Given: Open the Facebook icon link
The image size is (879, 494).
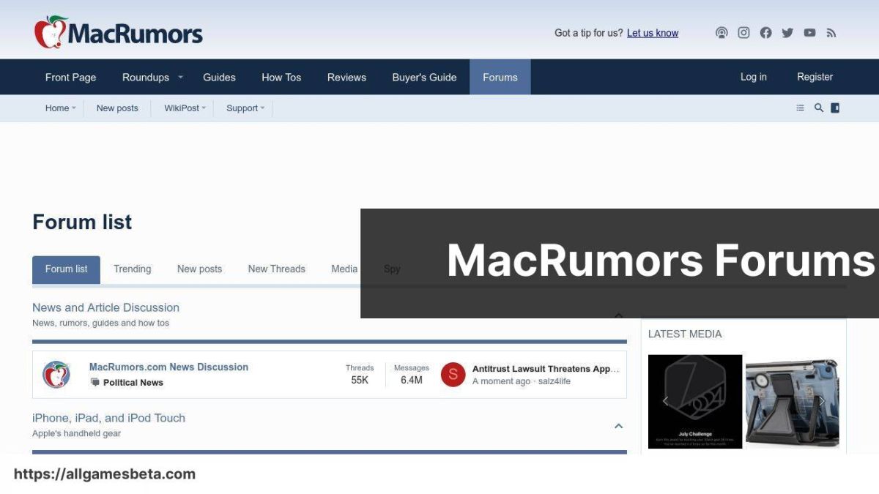Looking at the screenshot, I should tap(765, 33).
